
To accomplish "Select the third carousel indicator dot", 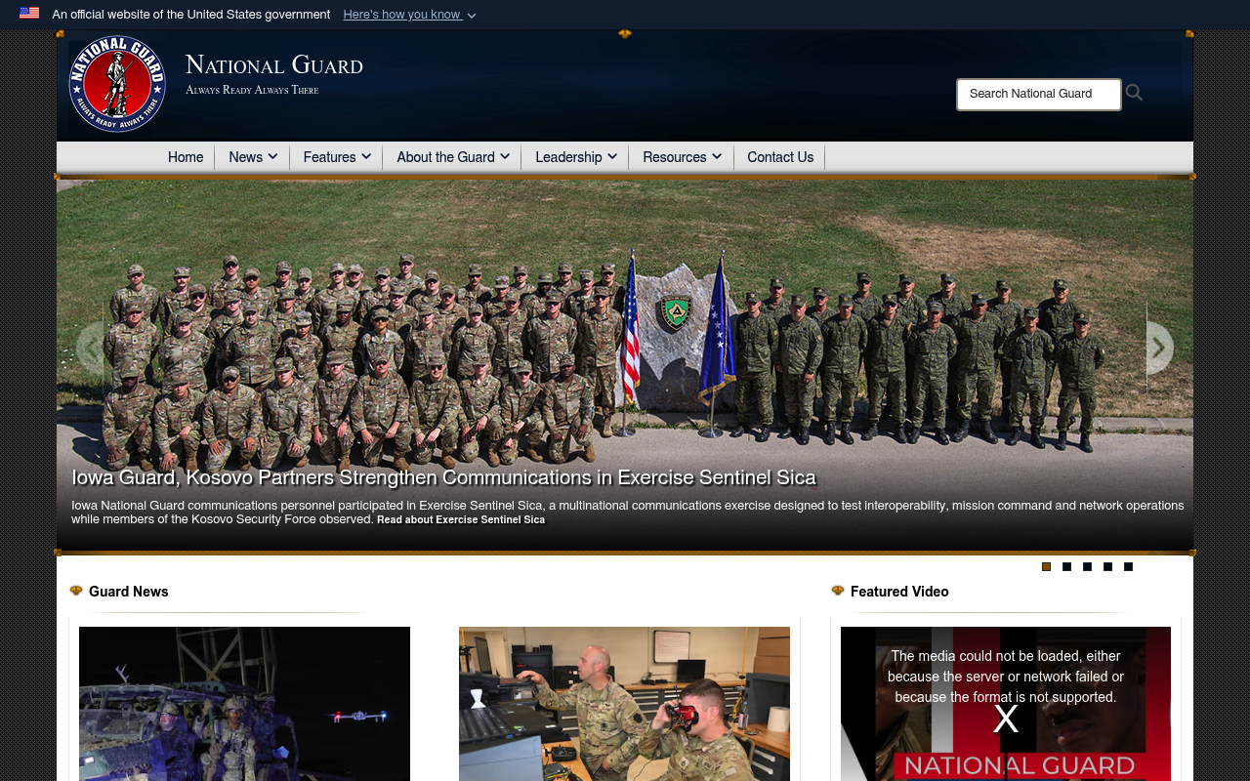I will (1088, 566).
